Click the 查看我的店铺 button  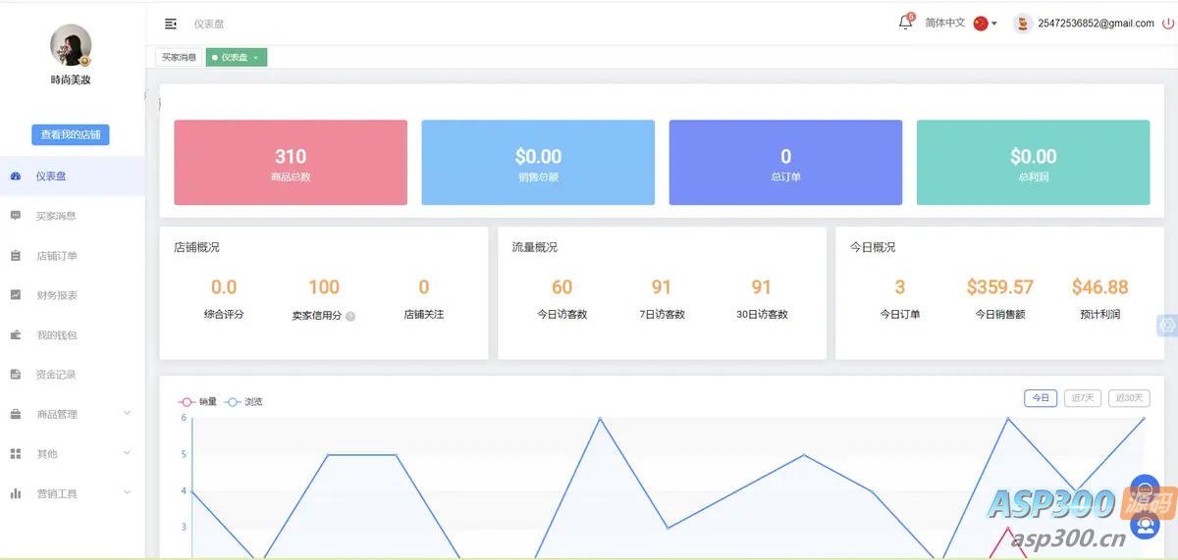coord(71,134)
